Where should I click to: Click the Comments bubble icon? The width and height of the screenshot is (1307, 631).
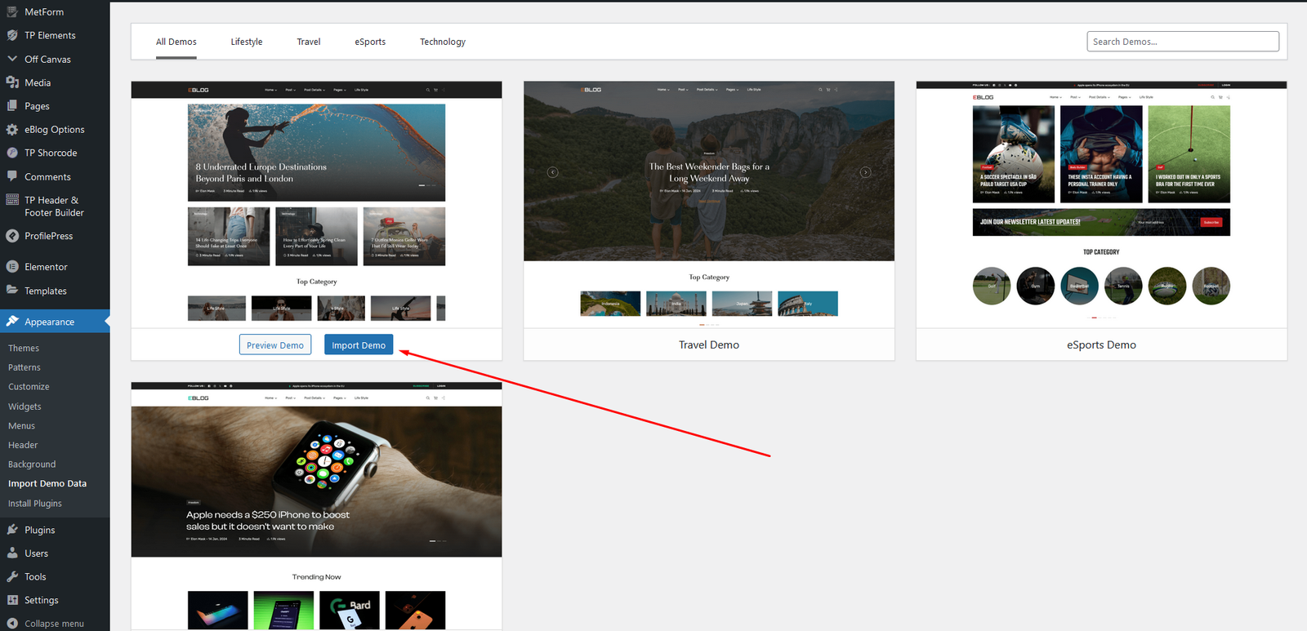(12, 176)
